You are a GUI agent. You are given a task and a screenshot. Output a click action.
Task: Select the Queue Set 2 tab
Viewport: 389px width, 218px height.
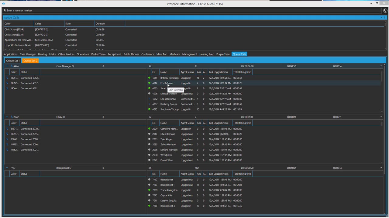(x=30, y=61)
